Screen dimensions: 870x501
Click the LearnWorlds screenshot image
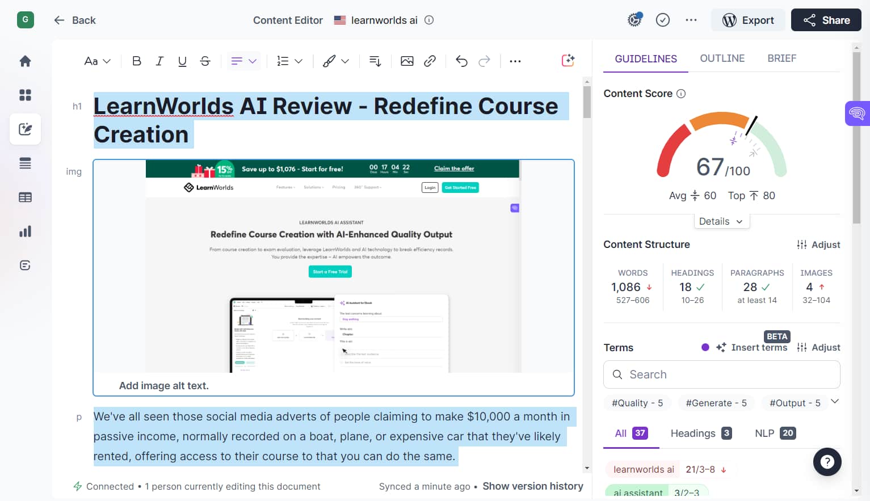(334, 266)
